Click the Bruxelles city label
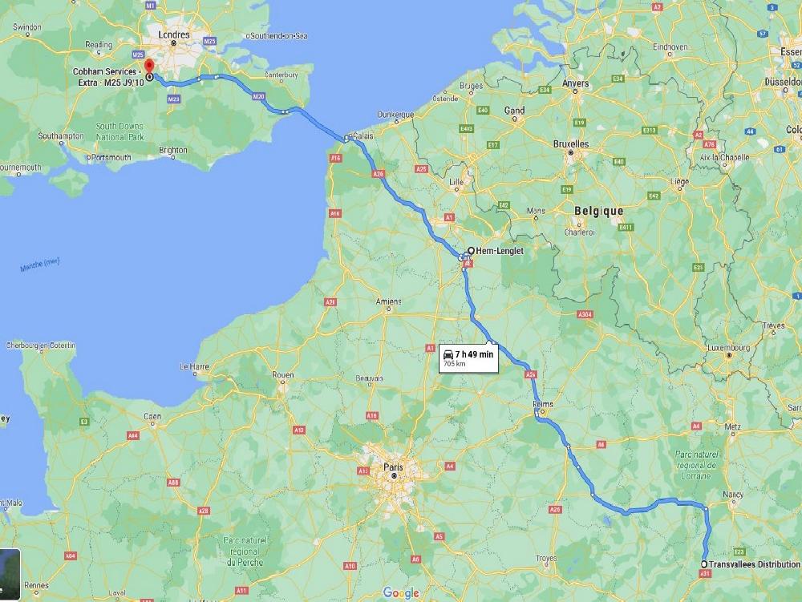This screenshot has width=802, height=602. click(x=571, y=144)
